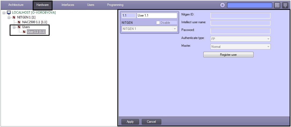Switch to the Hardware tab
The height and width of the screenshot is (127, 291).
[43, 5]
